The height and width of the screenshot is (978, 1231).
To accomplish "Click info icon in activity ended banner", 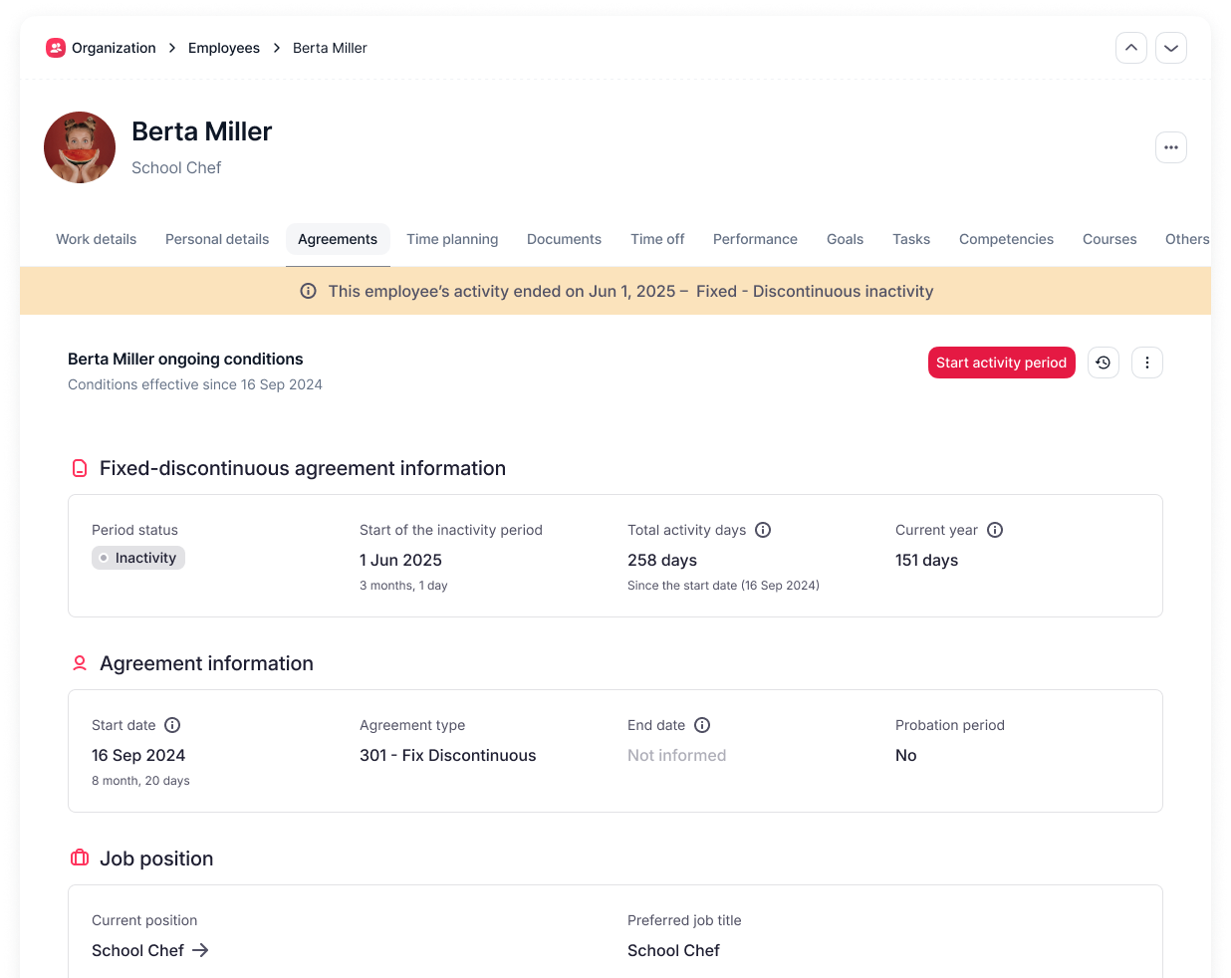I will click(x=309, y=291).
